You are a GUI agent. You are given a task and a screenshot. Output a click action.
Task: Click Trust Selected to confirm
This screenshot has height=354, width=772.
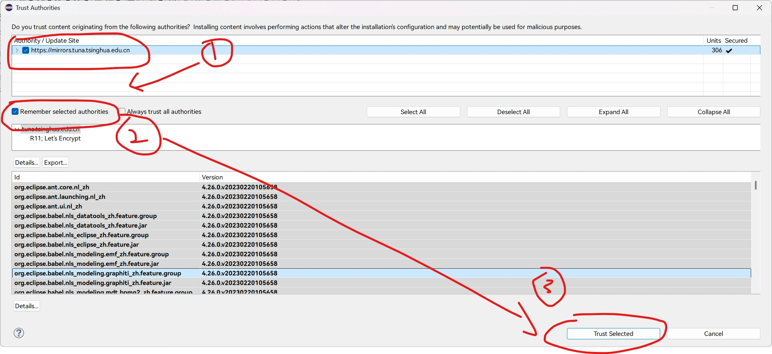coord(613,333)
